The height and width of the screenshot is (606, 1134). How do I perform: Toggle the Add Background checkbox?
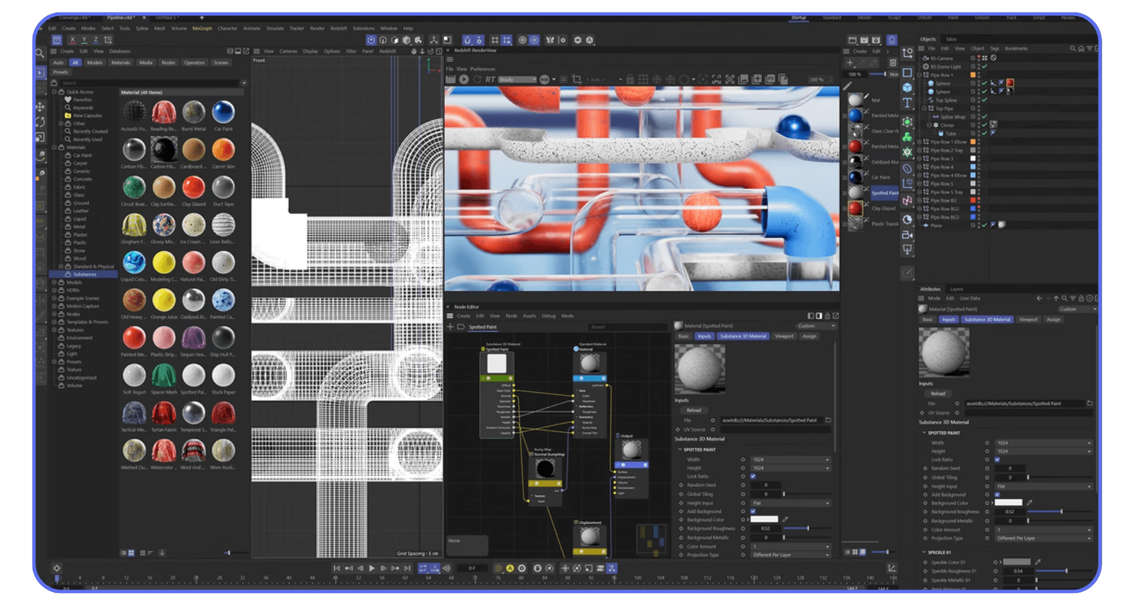(997, 495)
